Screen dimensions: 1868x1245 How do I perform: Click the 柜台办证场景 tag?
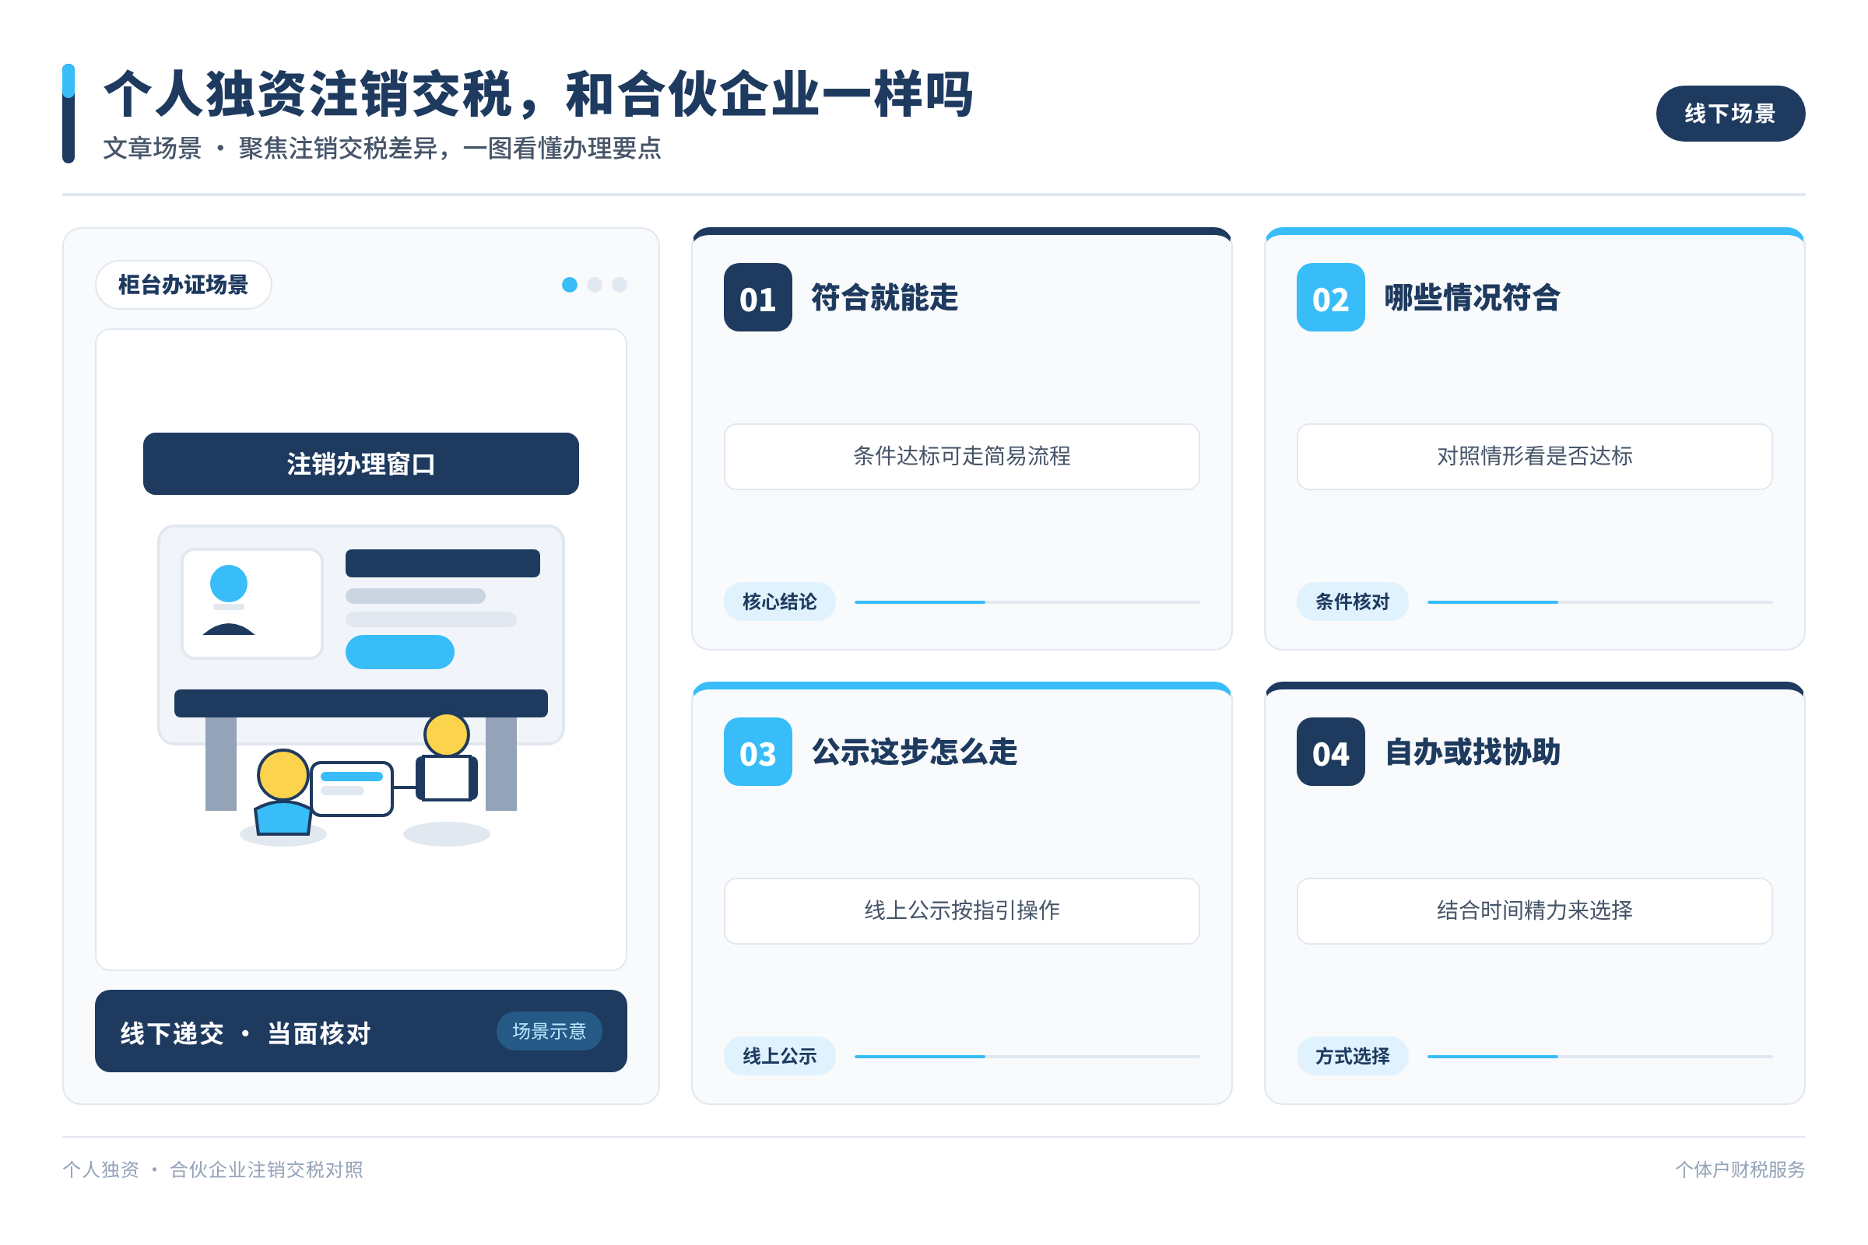pyautogui.click(x=184, y=284)
